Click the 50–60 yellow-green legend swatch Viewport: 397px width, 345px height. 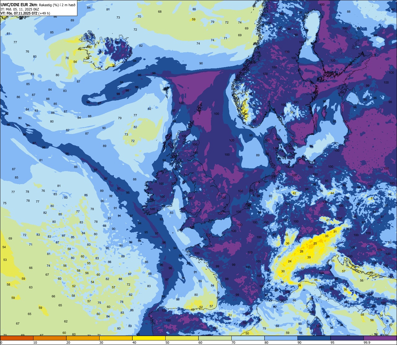182,338
